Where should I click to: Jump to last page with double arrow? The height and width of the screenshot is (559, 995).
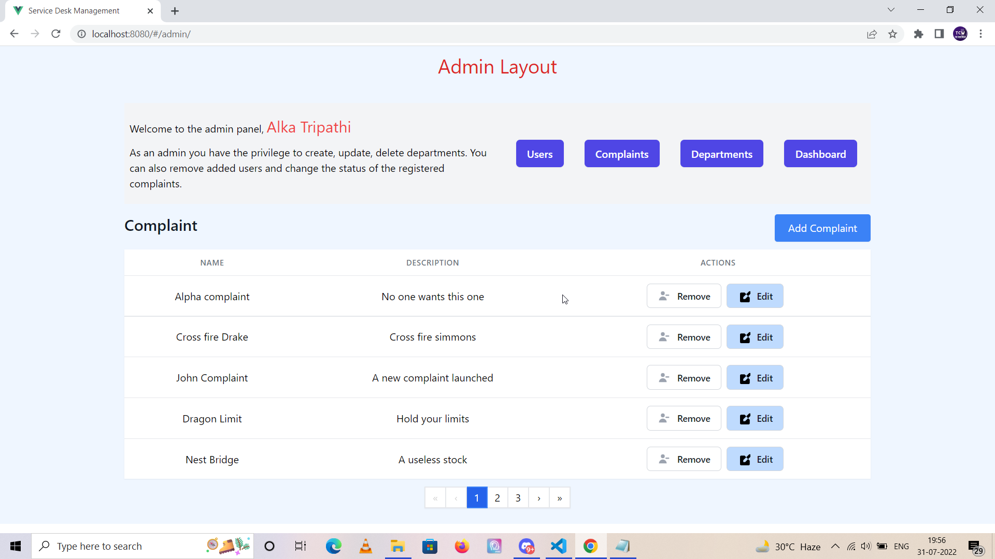560,498
